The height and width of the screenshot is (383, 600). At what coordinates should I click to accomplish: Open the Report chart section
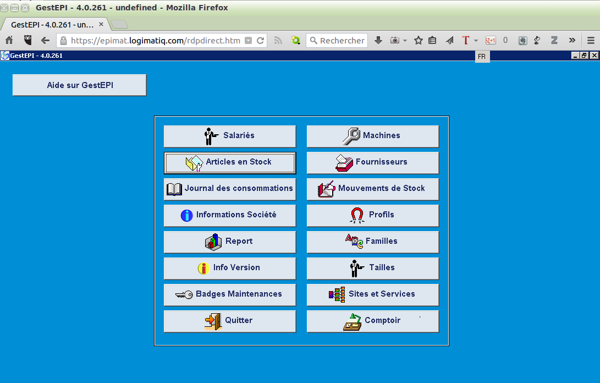230,242
